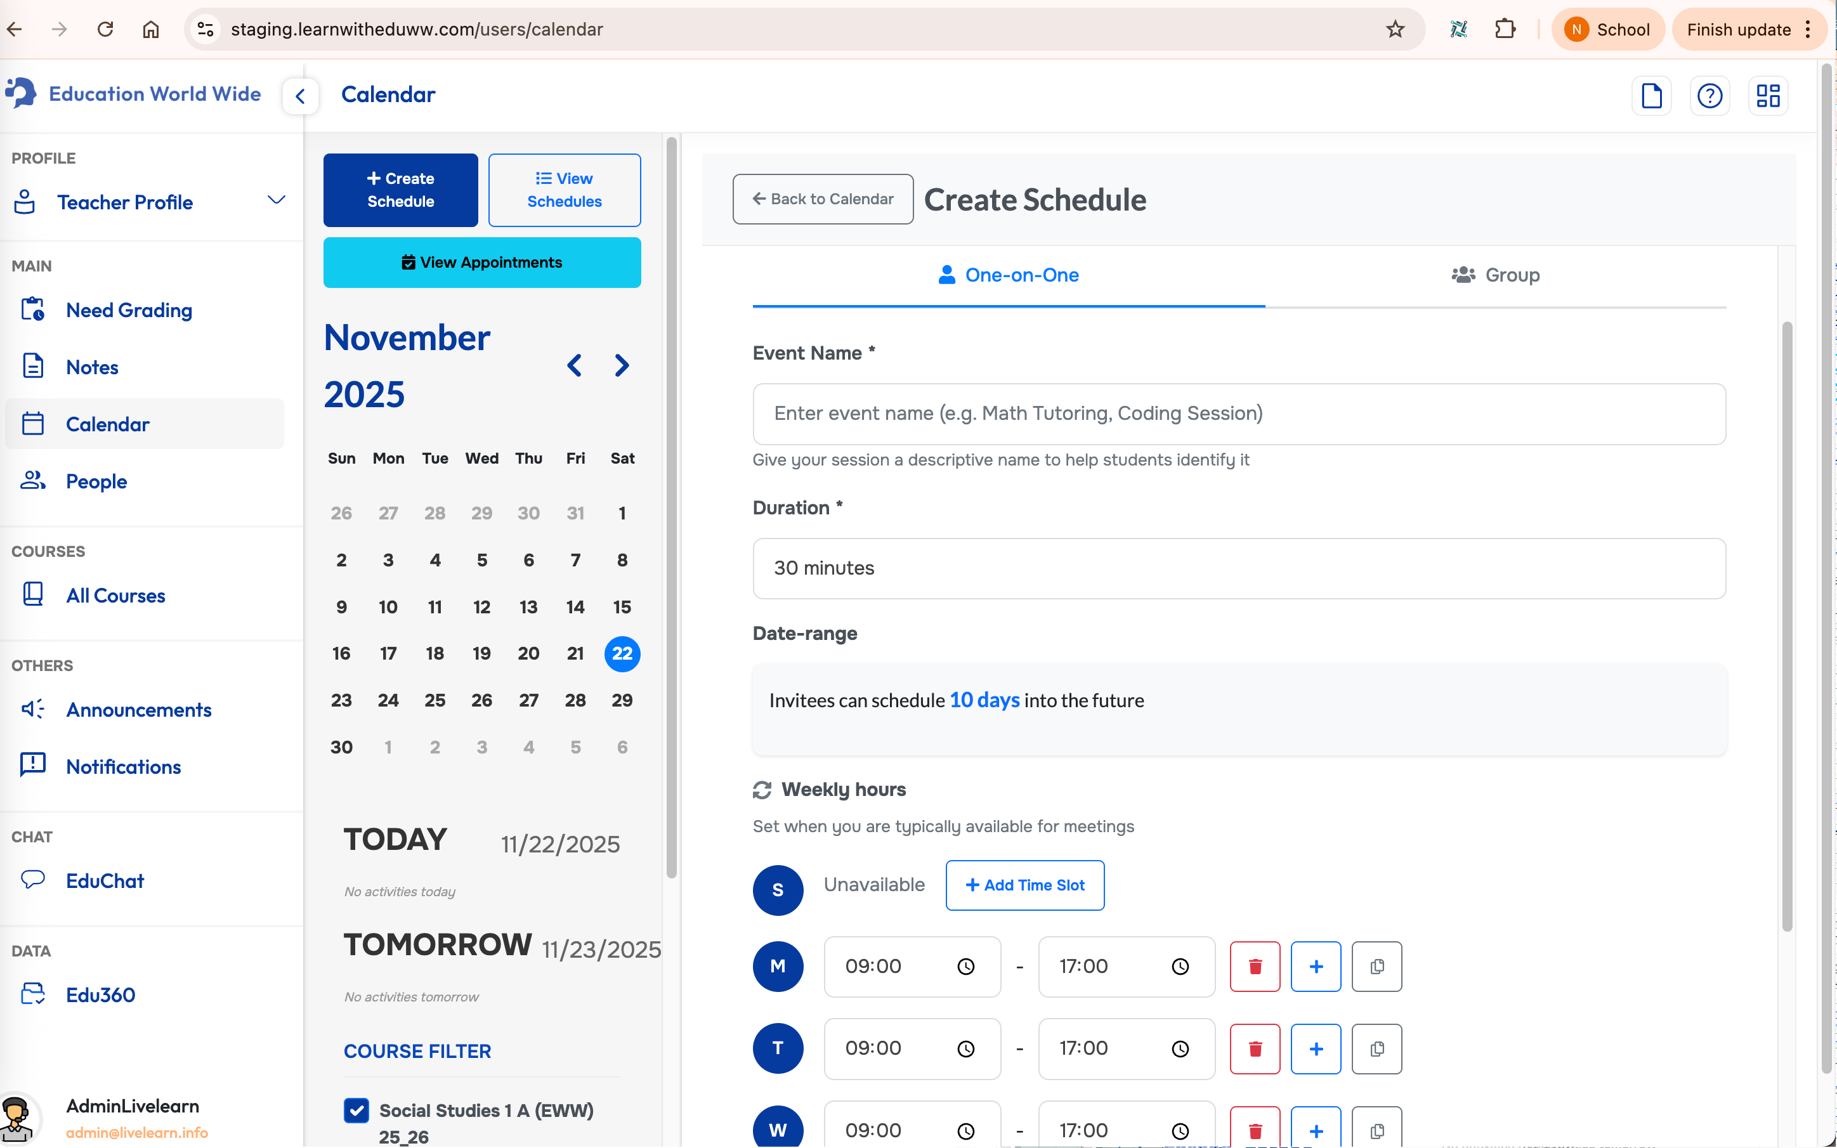1837x1148 pixels.
Task: Open View Appointments
Action: pos(481,262)
